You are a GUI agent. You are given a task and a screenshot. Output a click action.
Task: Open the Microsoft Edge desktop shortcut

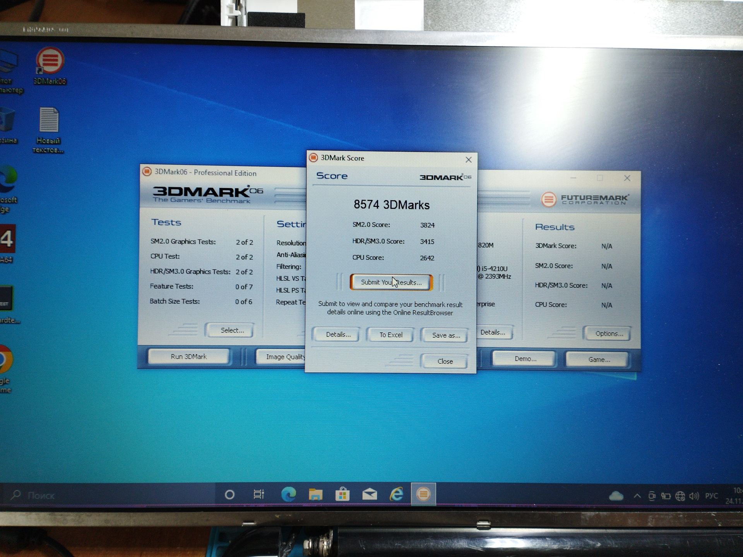[9, 190]
